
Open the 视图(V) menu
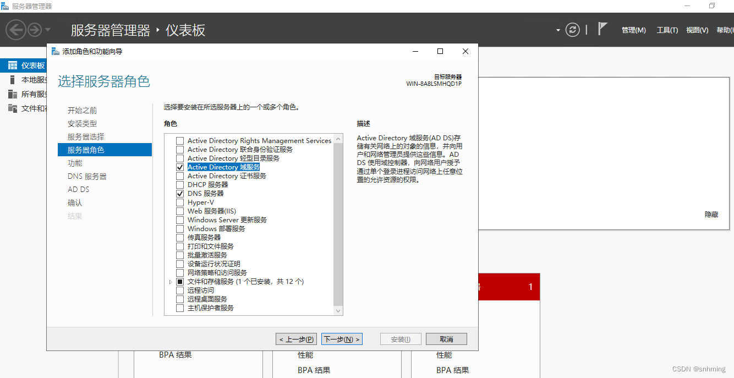tap(697, 30)
